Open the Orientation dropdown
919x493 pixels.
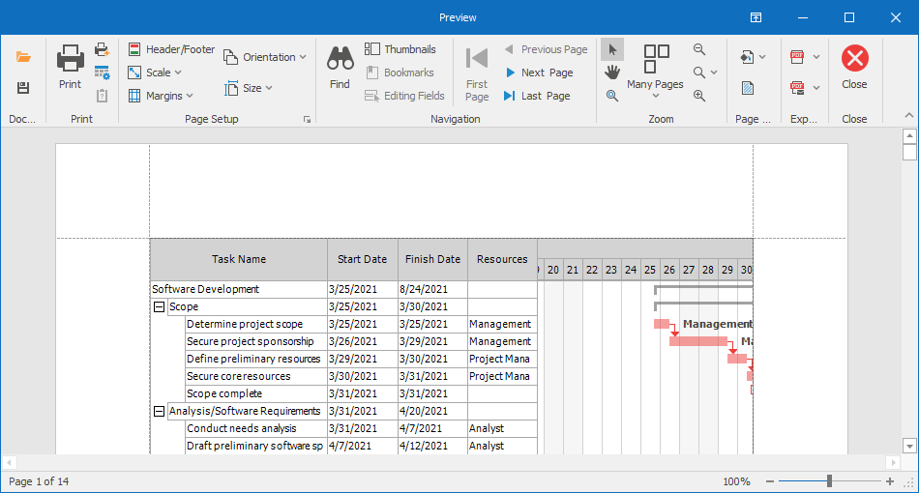[x=265, y=57]
